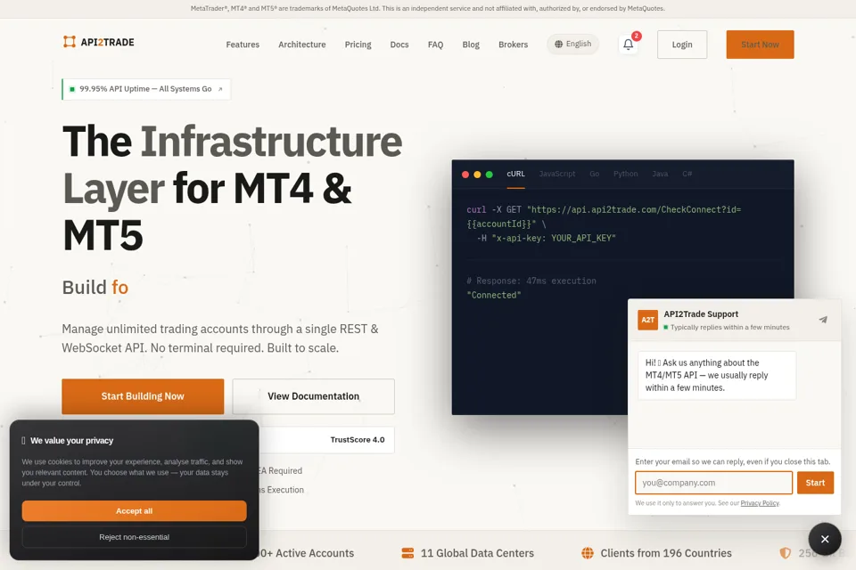Click the Start Now button
This screenshot has width=856, height=570.
760,45
